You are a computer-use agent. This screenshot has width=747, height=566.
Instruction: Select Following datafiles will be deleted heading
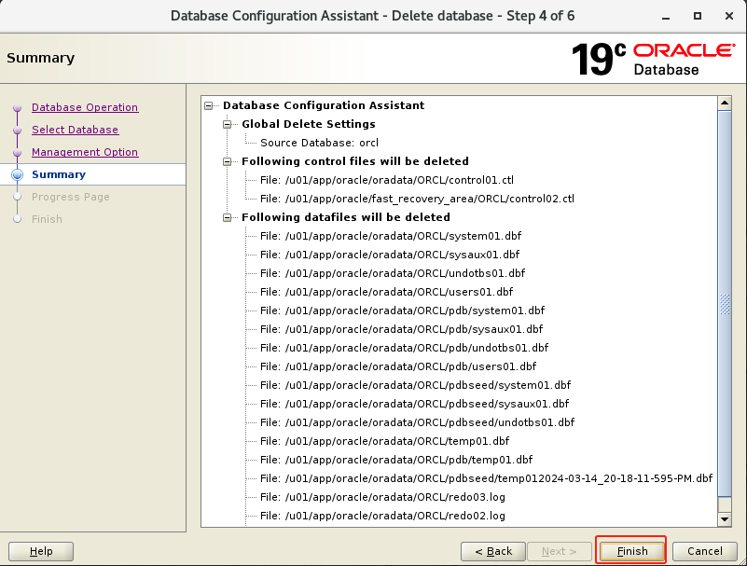coord(346,218)
